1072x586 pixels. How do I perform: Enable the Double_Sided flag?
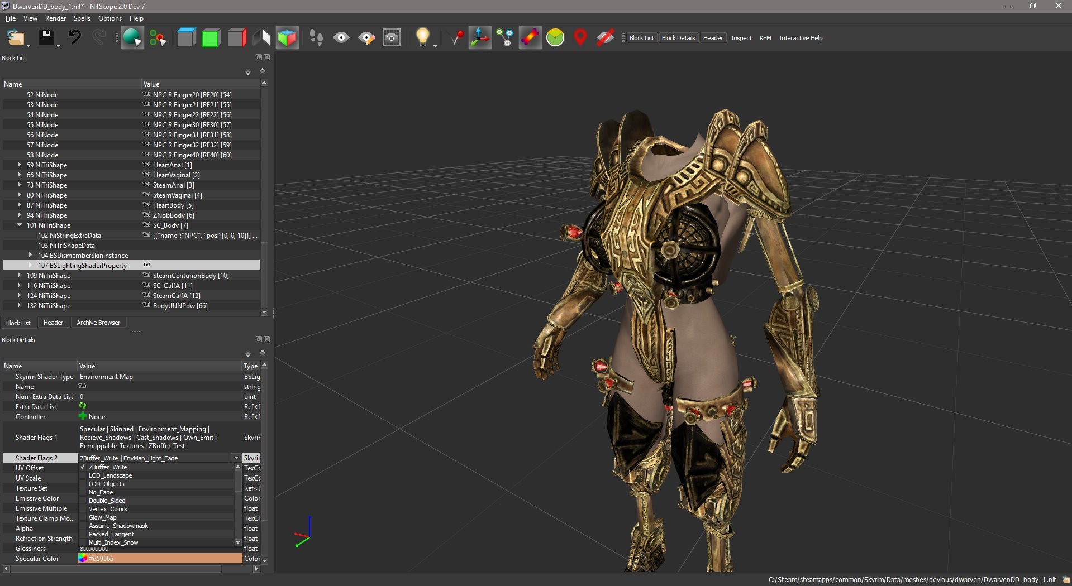pos(83,501)
